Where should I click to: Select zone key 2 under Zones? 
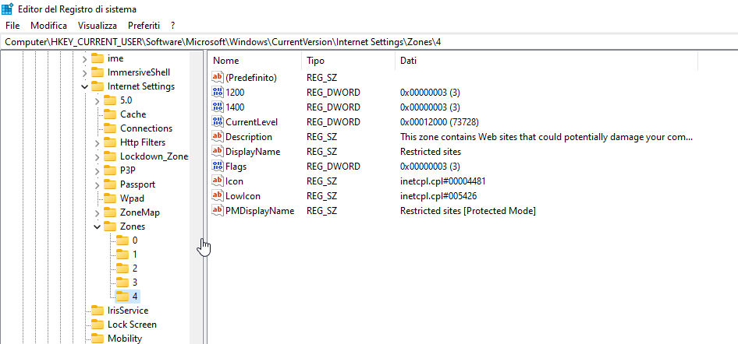pos(135,269)
